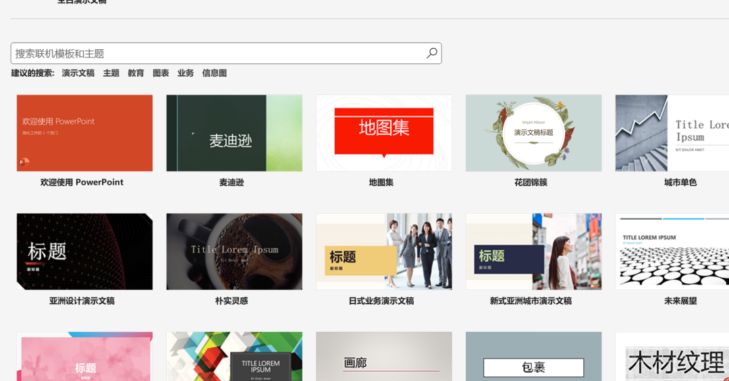Click the 未来展望 caption label

680,301
